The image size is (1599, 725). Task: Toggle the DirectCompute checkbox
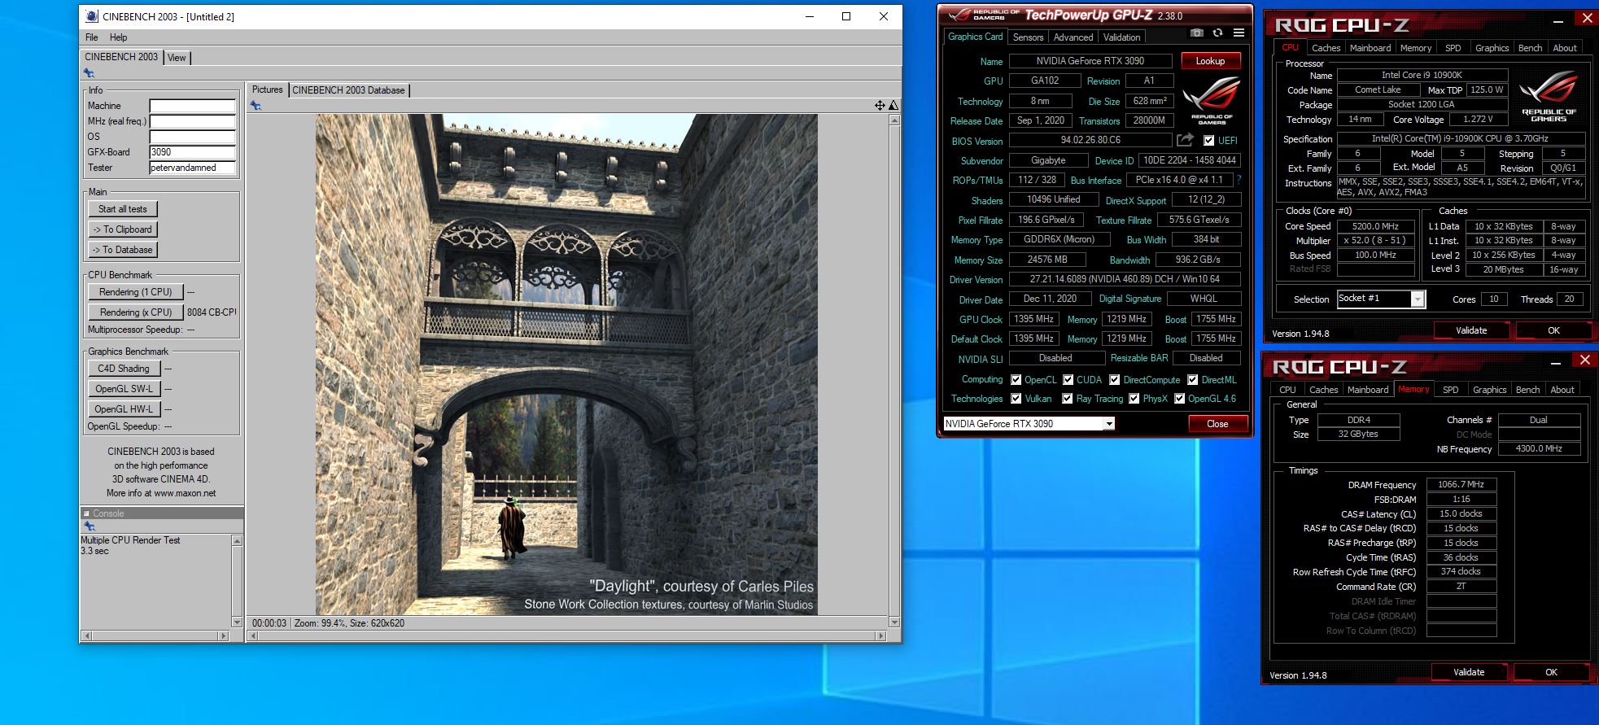click(x=1114, y=380)
